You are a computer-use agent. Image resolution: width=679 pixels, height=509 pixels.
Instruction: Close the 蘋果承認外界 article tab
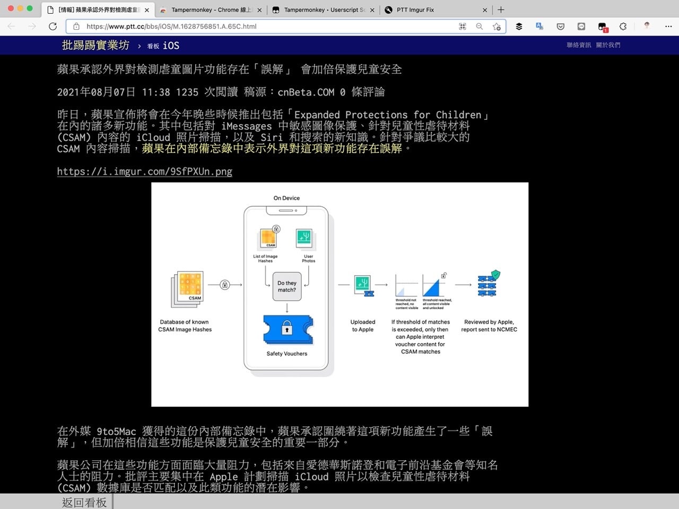(x=147, y=10)
